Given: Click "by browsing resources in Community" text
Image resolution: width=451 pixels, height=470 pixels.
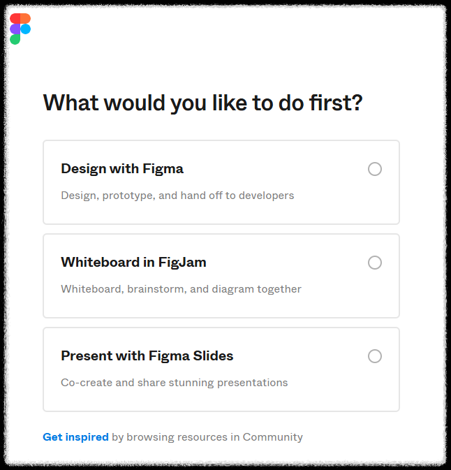Looking at the screenshot, I should pos(207,437).
